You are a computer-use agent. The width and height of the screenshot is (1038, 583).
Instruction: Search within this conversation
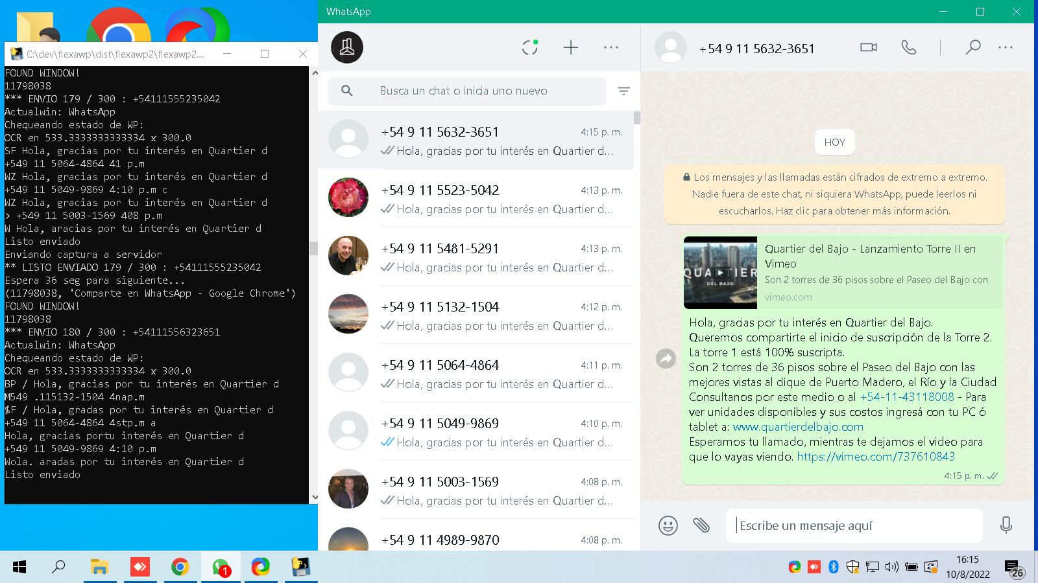pos(972,47)
